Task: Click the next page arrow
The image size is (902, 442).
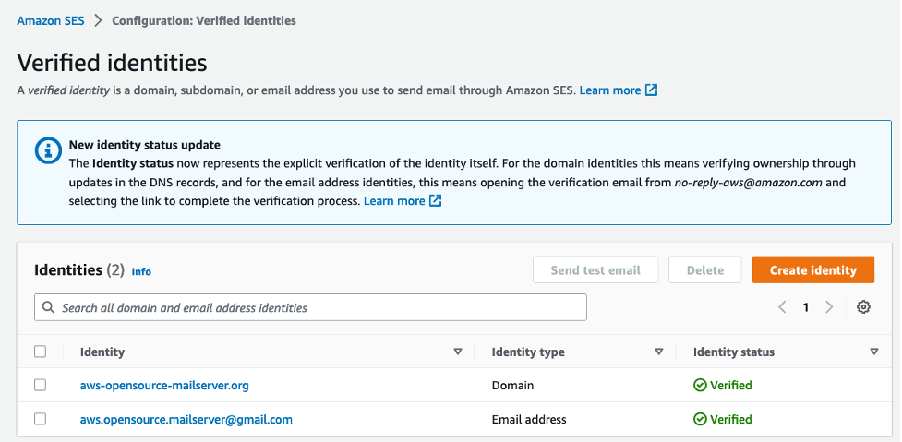Action: pyautogui.click(x=829, y=307)
